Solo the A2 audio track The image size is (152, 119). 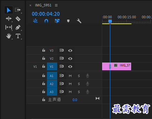[x=79, y=84]
